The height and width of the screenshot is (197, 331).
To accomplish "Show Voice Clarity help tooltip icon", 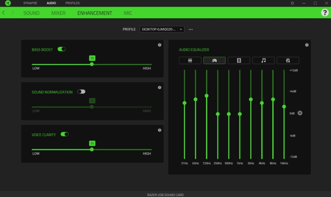I will 160,130.
